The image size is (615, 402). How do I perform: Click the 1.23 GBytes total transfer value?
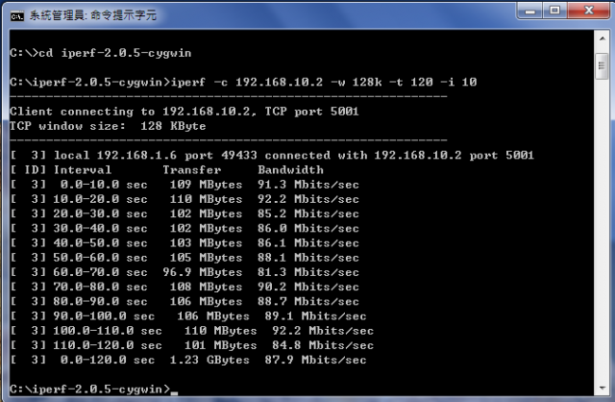coord(209,360)
